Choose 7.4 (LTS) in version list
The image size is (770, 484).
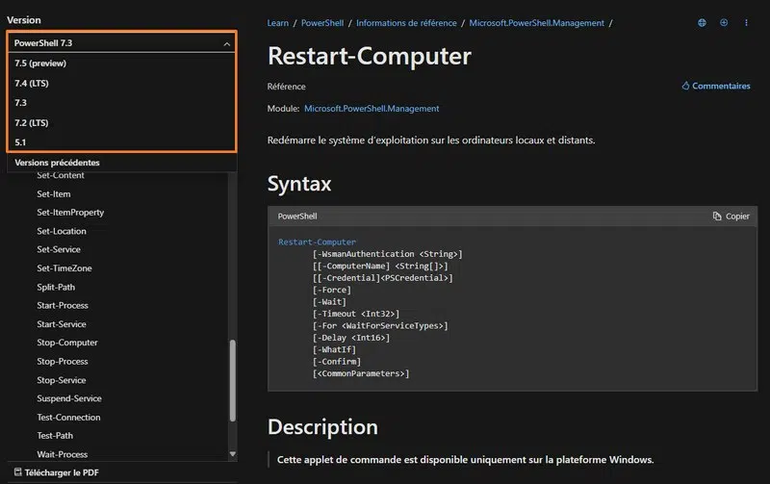(x=32, y=83)
